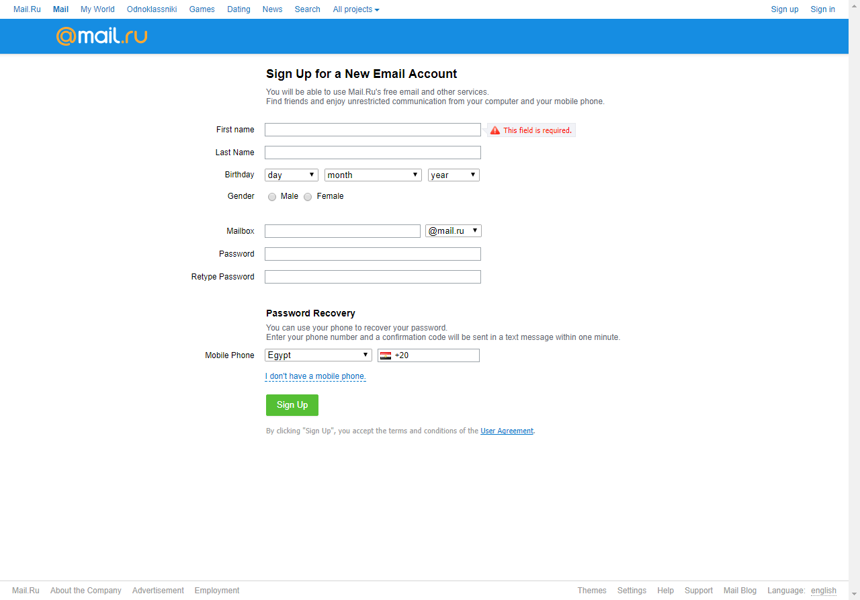Open Settings footer link

tap(632, 591)
